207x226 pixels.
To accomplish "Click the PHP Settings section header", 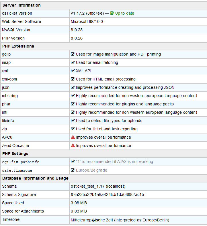I will [x=15, y=154].
